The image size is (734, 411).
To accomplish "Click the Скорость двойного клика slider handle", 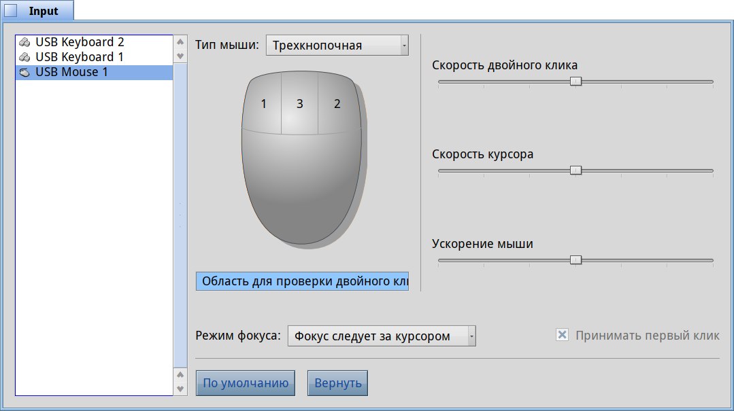I will 575,82.
